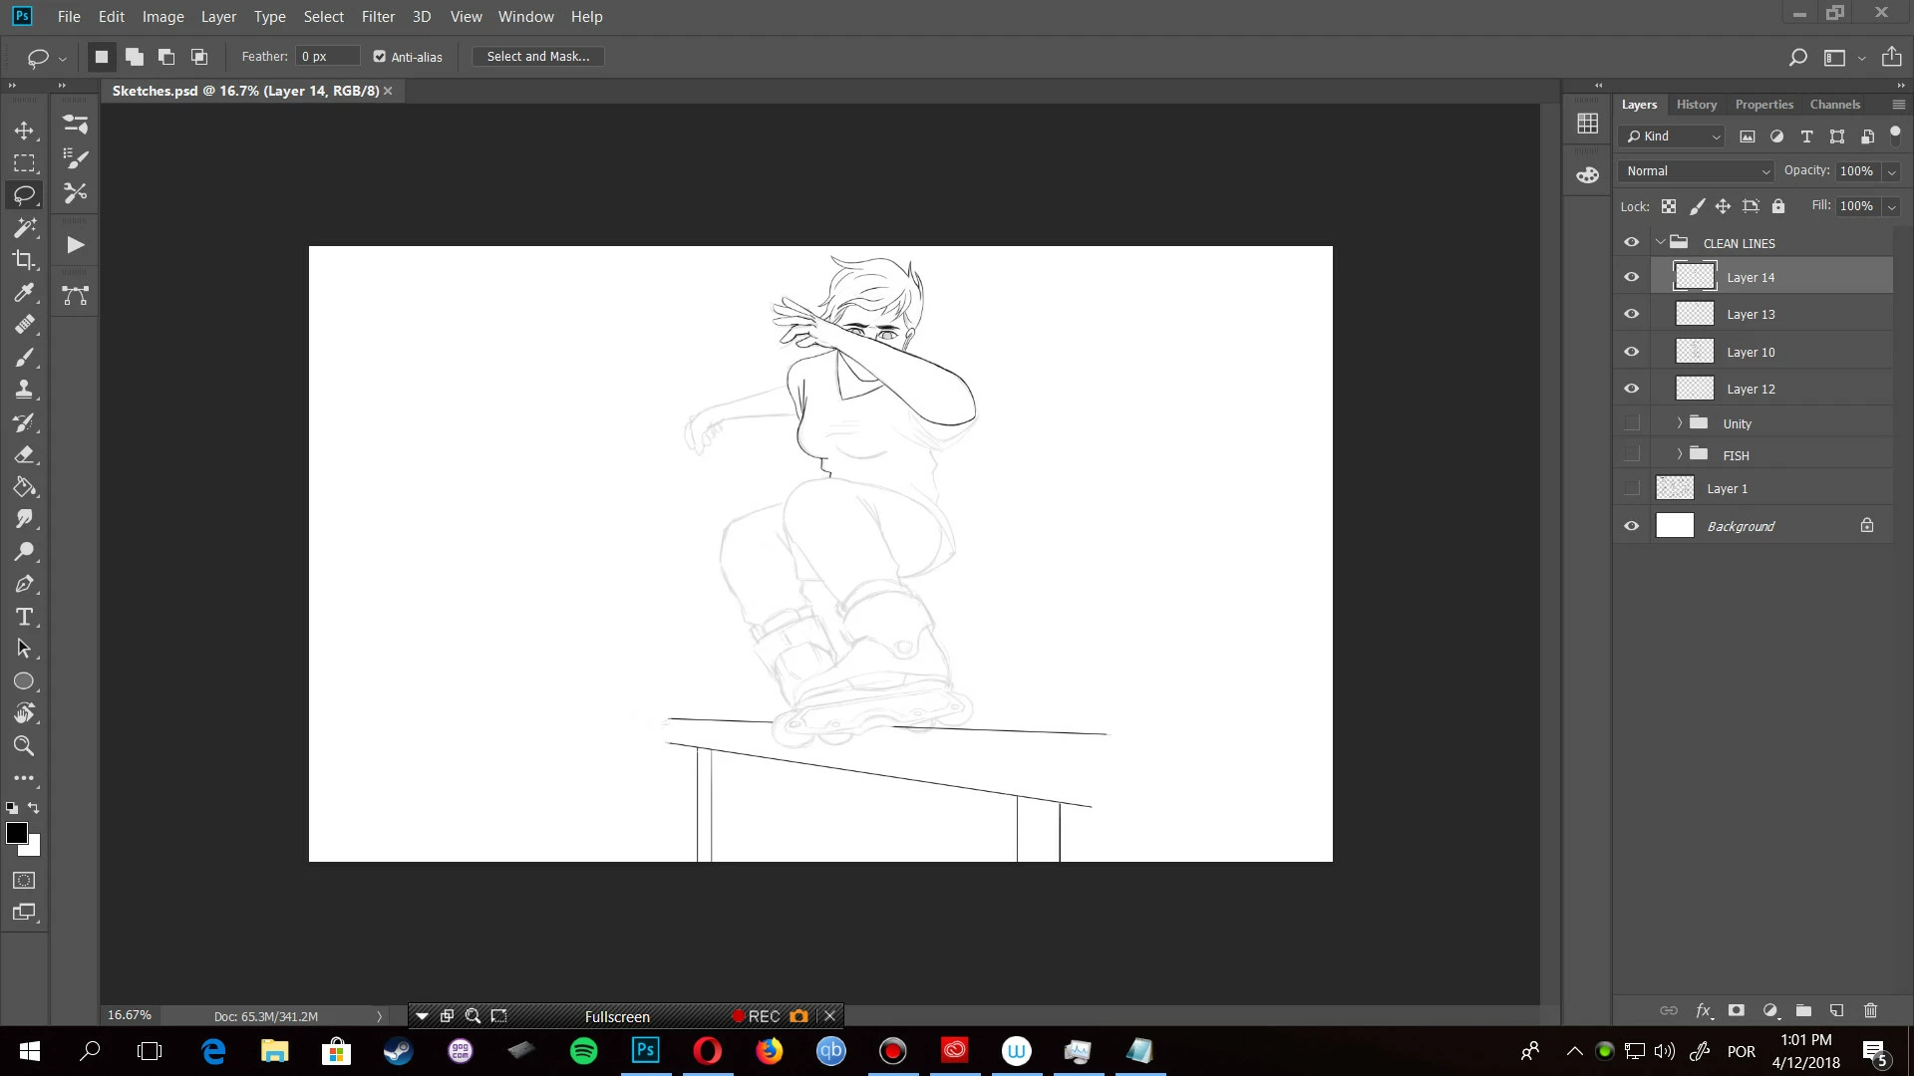Screen dimensions: 1914x1076
Task: Open the Normal blend mode dropdown
Action: point(1697,171)
